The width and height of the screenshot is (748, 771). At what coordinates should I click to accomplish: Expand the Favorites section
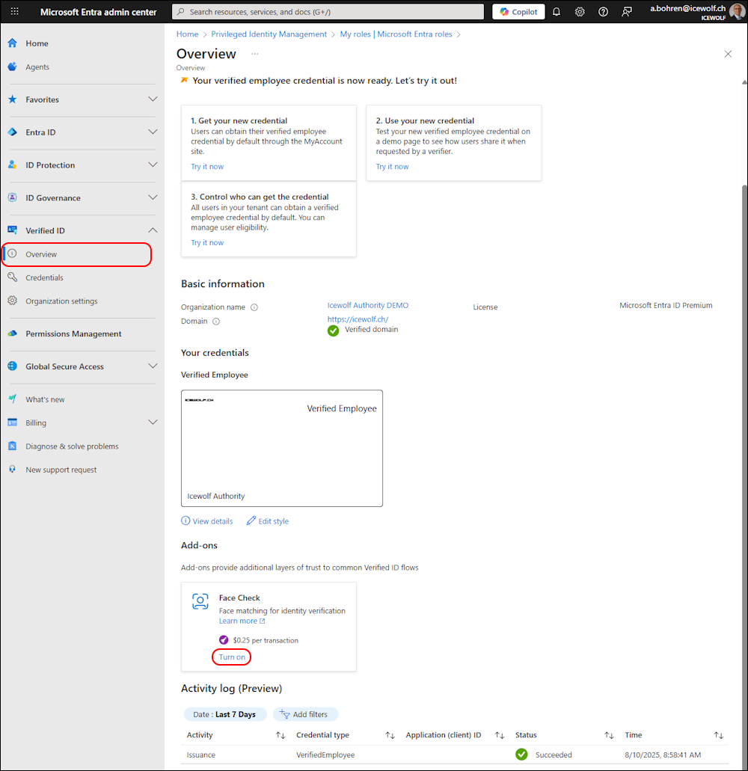153,99
